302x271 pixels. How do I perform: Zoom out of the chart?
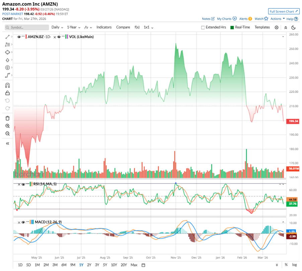coord(7,134)
